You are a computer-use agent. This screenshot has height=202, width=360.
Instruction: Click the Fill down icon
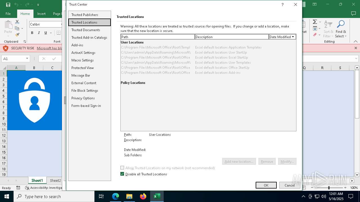click(x=315, y=28)
